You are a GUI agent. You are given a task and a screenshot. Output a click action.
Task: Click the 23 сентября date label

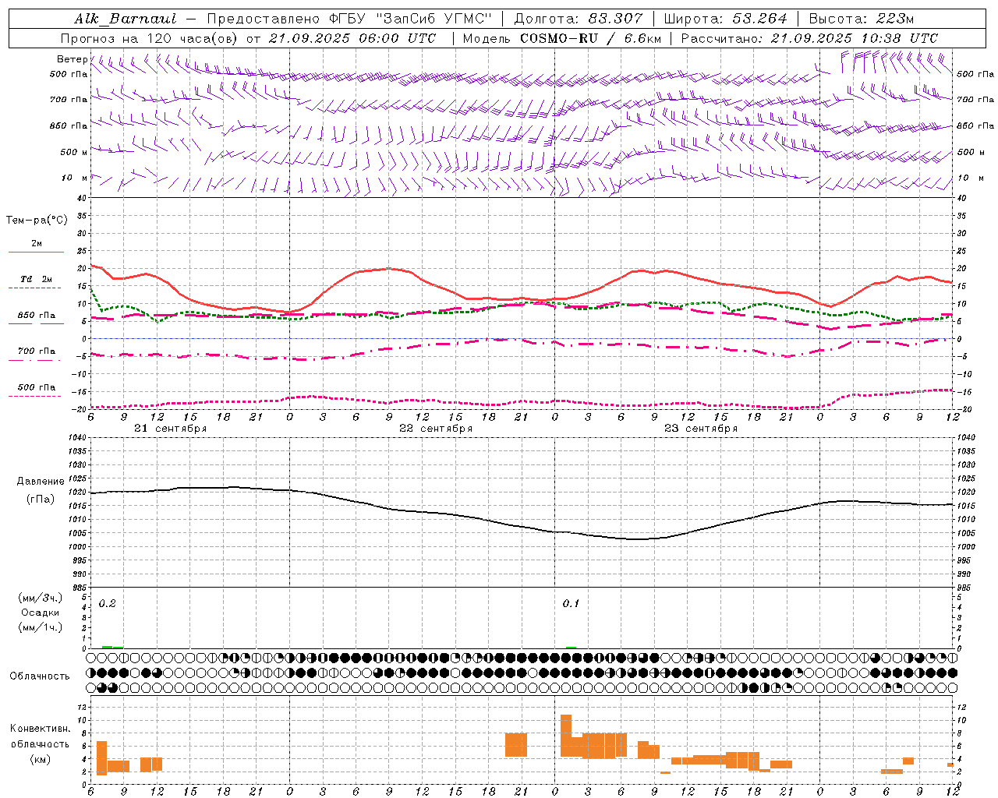[701, 429]
